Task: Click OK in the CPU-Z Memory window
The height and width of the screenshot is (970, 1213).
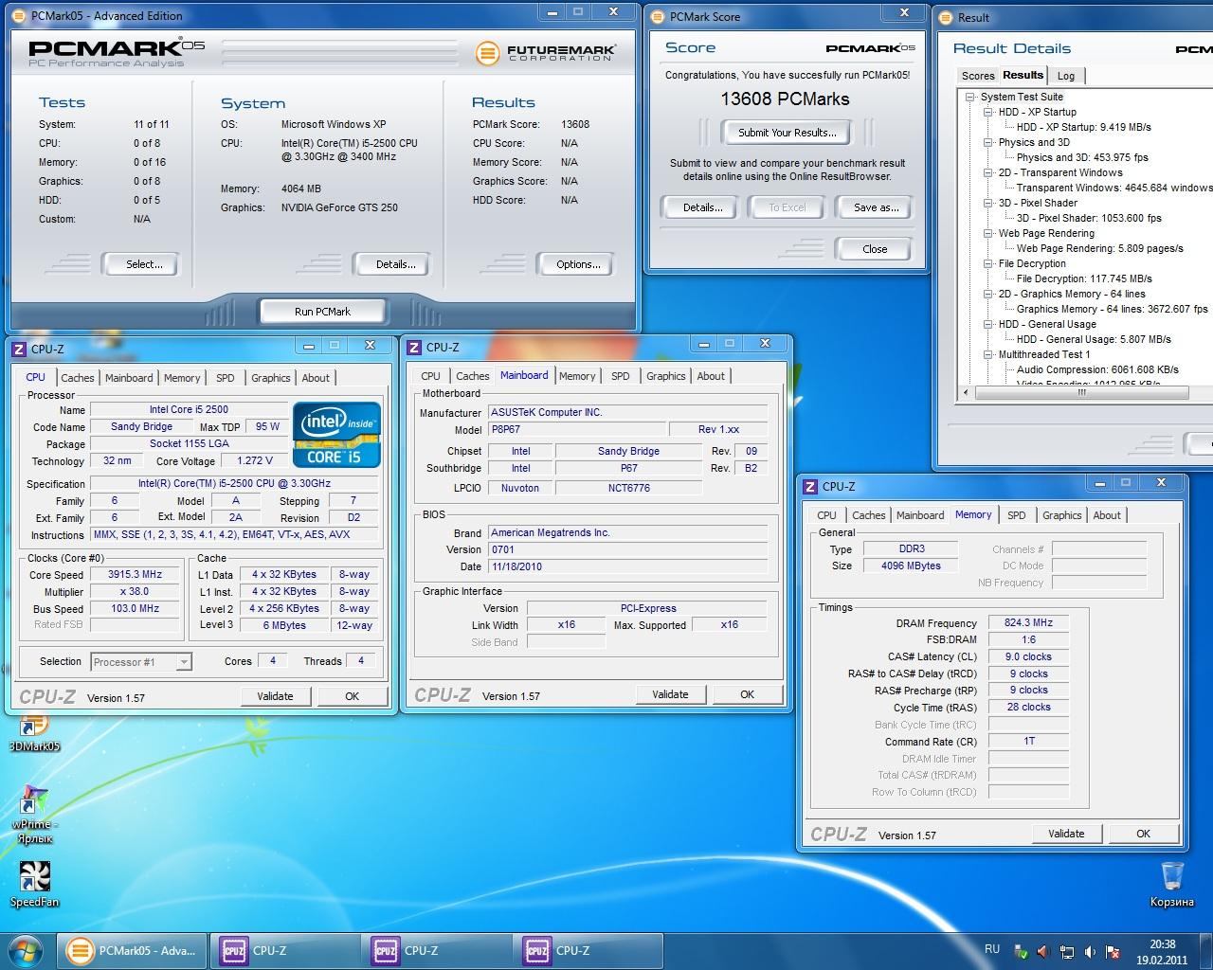Action: point(1143,834)
